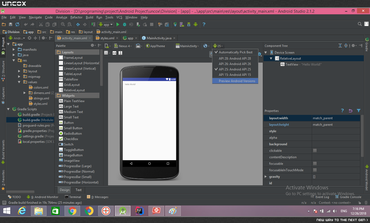
Task: Start debugging with the green bug icon
Action: click(x=125, y=24)
